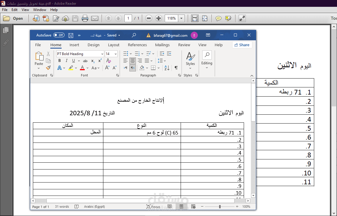
Task: Click the red font color button
Action: point(82,68)
